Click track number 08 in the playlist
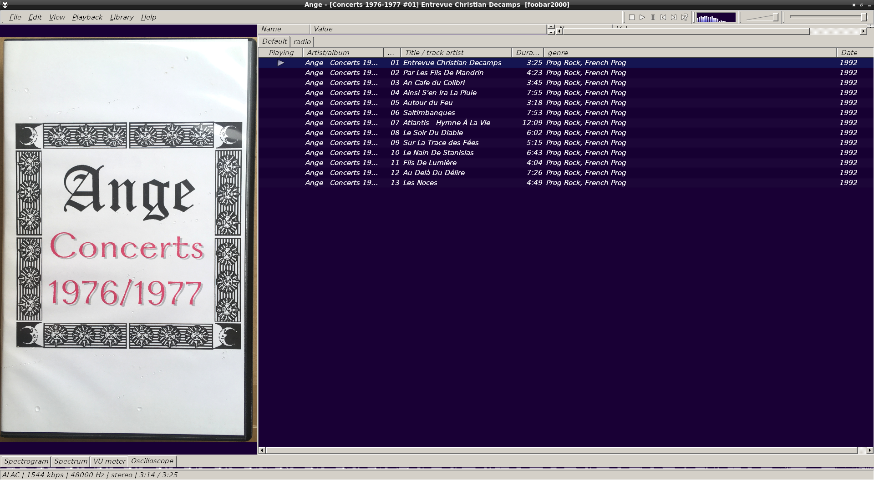This screenshot has width=874, height=480. (395, 133)
